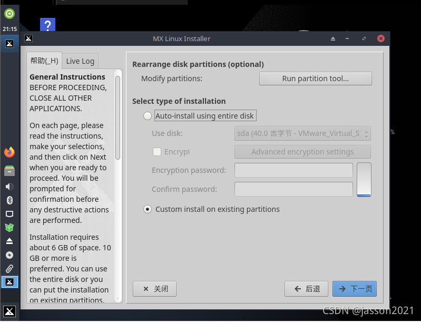Click the 'Confirm password:' label
The width and height of the screenshot is (421, 322).
[x=184, y=189]
